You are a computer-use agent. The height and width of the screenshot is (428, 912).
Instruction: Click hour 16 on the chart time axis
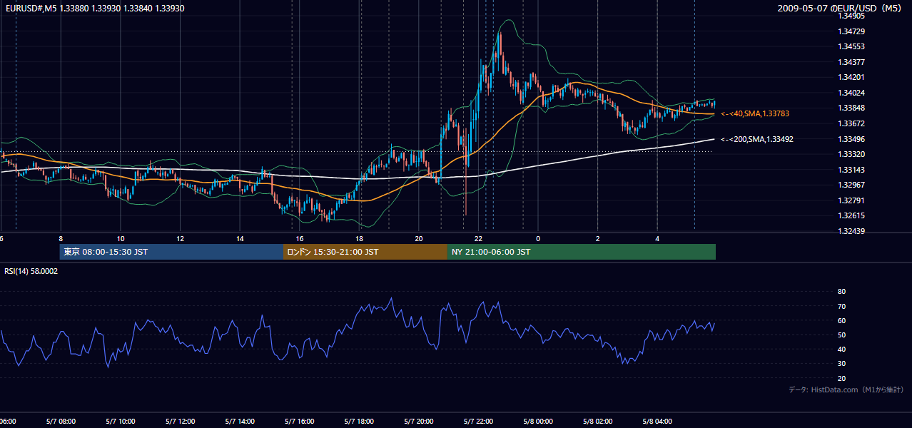300,238
